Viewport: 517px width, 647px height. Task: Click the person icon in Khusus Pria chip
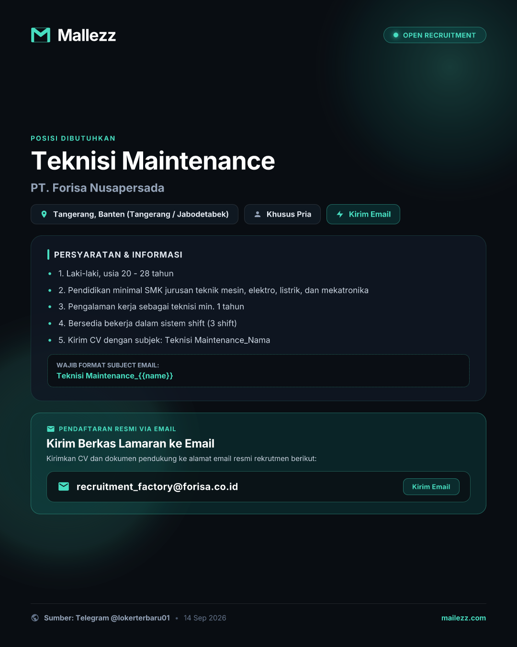pos(258,214)
